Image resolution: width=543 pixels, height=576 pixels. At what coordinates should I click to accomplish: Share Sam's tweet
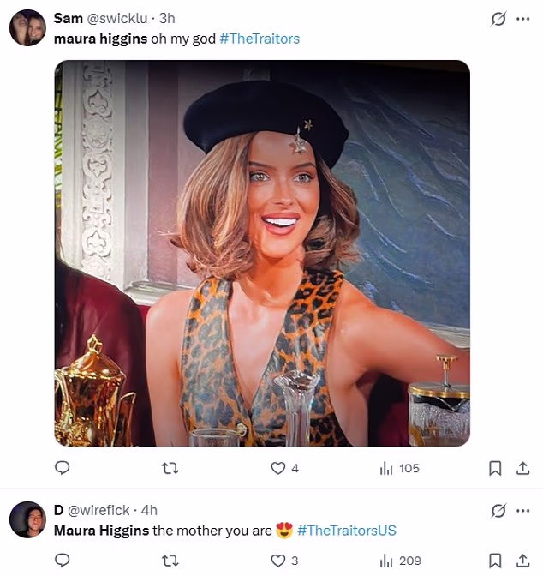click(522, 468)
